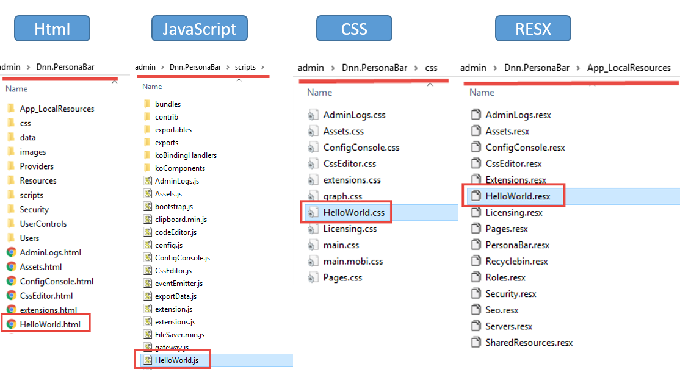This screenshot has height=375, width=680.
Task: Click the Chrome icon of AdminLogs.html
Action: [11, 252]
